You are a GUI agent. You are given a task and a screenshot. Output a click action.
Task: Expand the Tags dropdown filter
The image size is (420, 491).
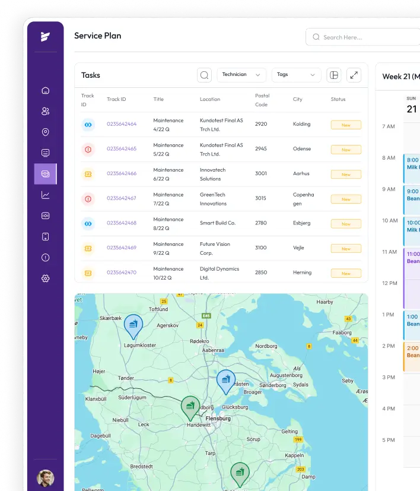(296, 75)
